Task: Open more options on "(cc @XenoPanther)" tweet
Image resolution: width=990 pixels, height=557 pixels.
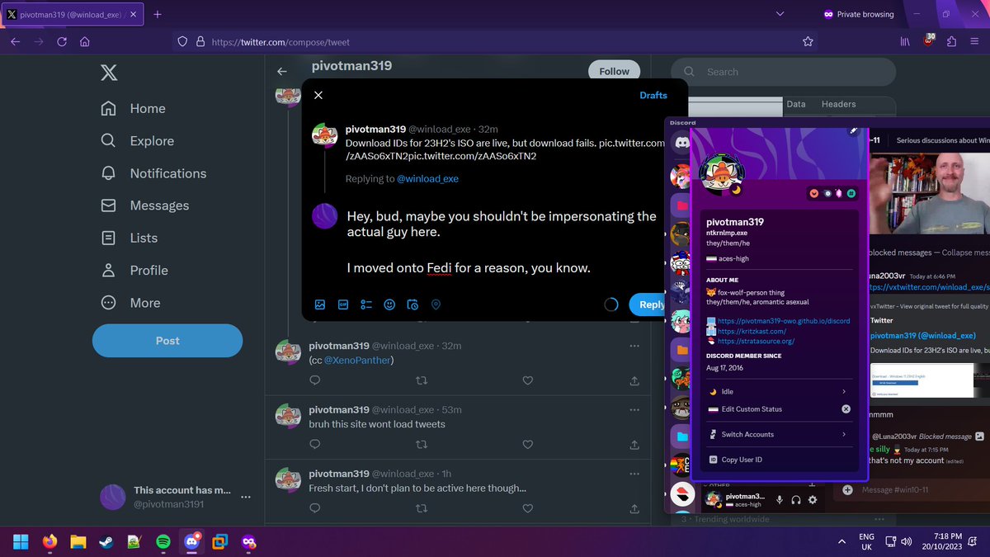Action: tap(634, 346)
